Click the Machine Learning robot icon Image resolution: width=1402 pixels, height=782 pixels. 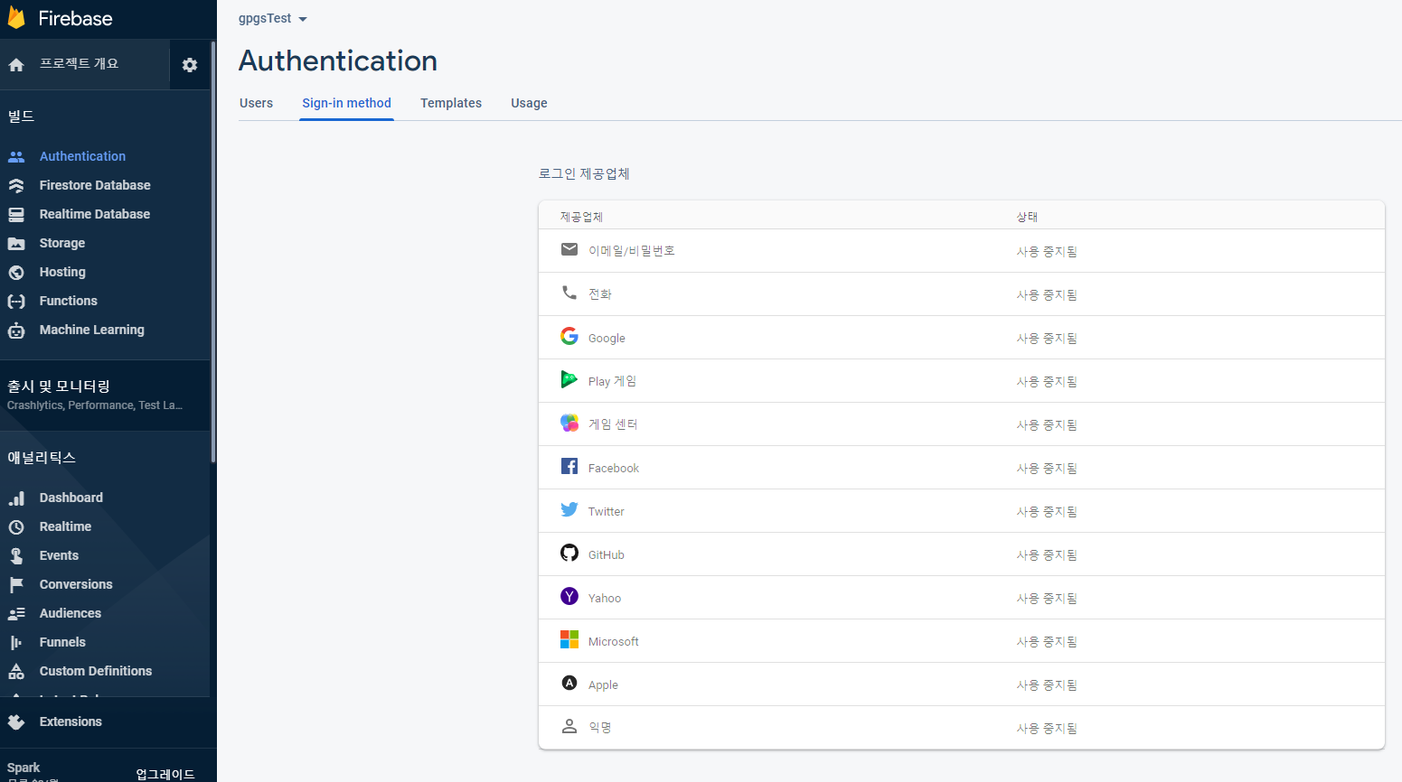tap(16, 330)
